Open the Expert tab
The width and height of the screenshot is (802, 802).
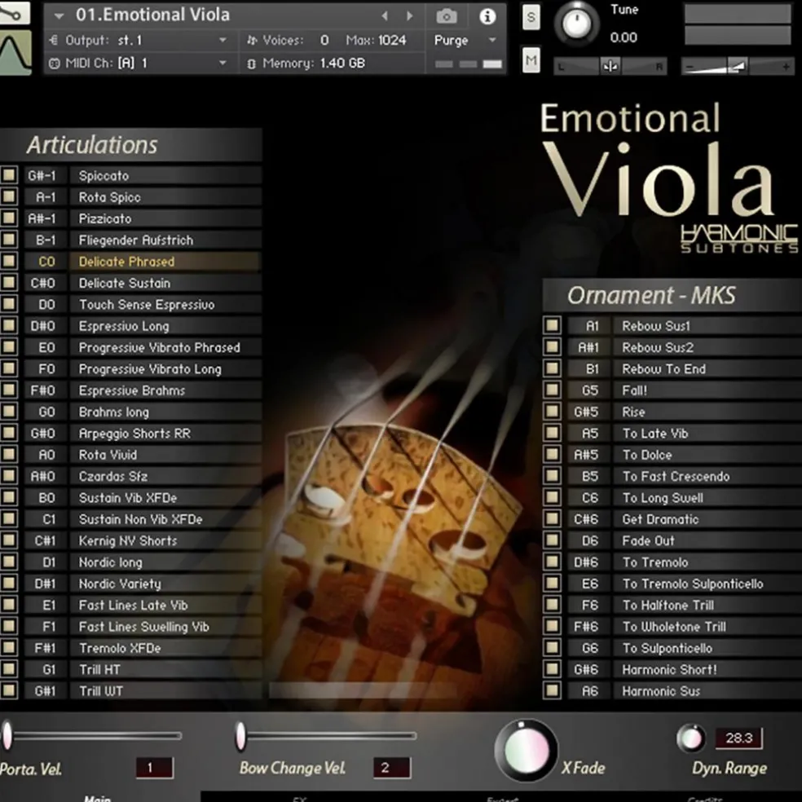[x=502, y=799]
